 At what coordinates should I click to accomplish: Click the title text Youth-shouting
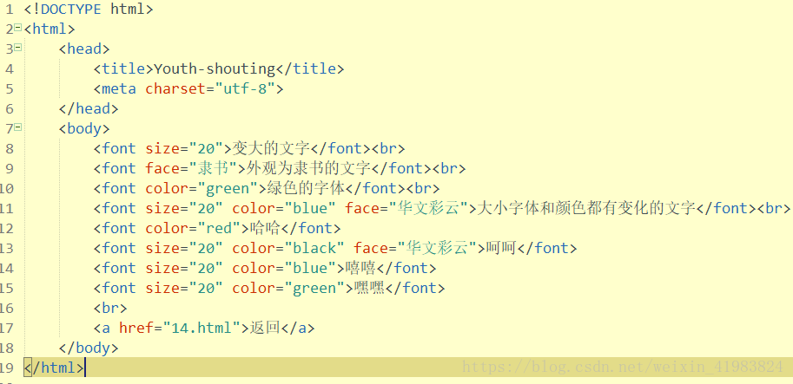pyautogui.click(x=214, y=69)
